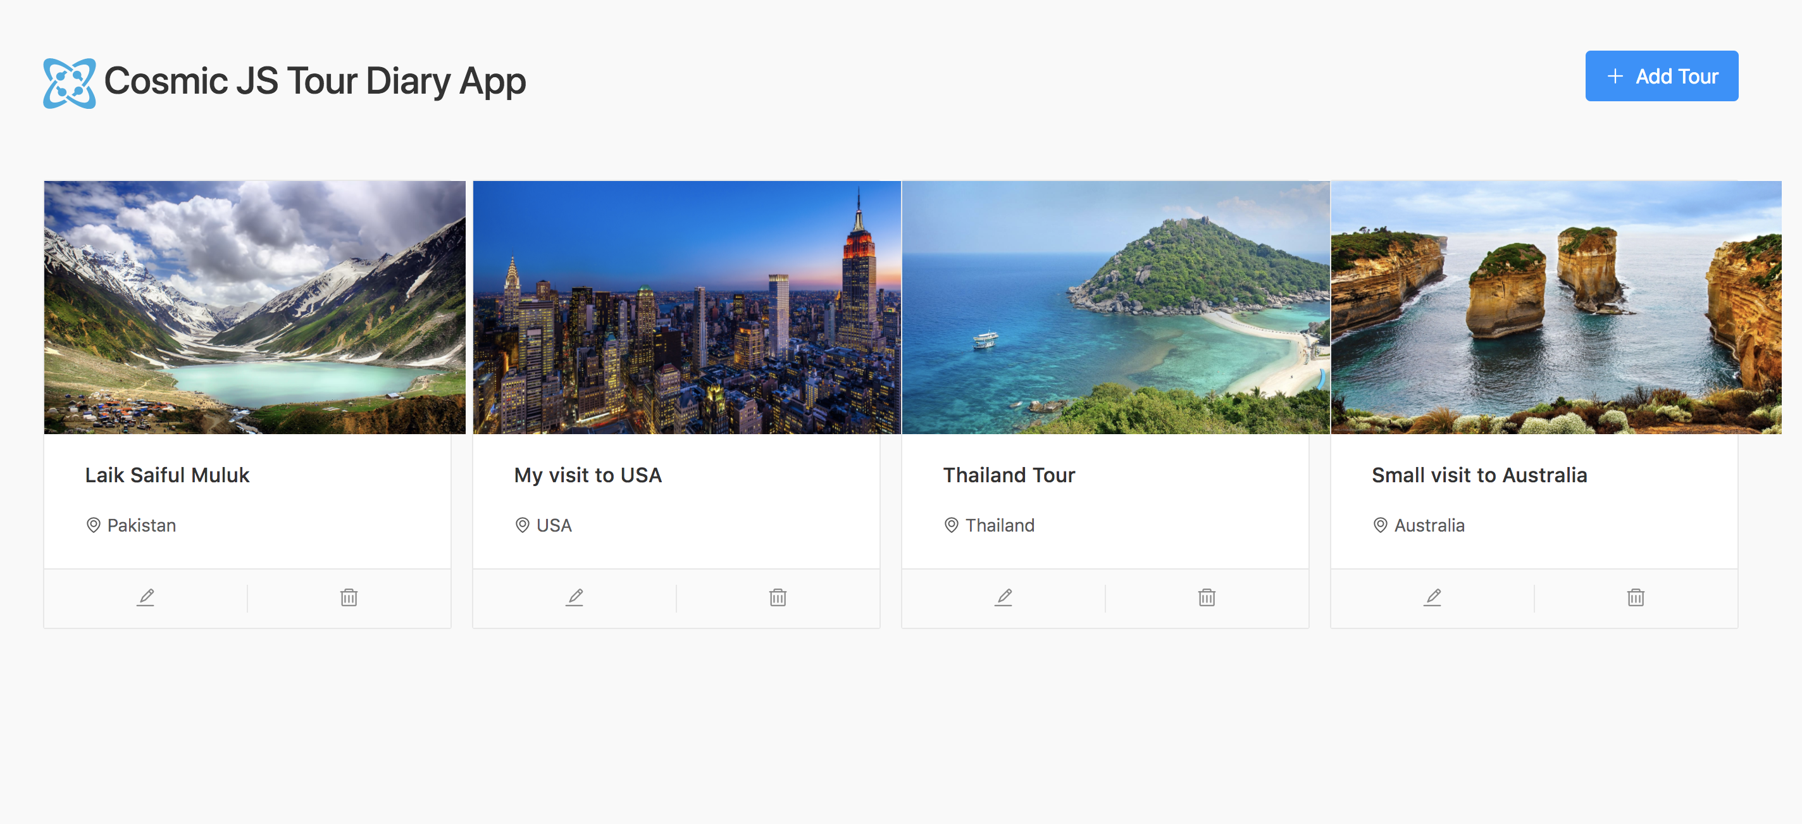Click the pencil icon under My visit to USA

pyautogui.click(x=575, y=597)
